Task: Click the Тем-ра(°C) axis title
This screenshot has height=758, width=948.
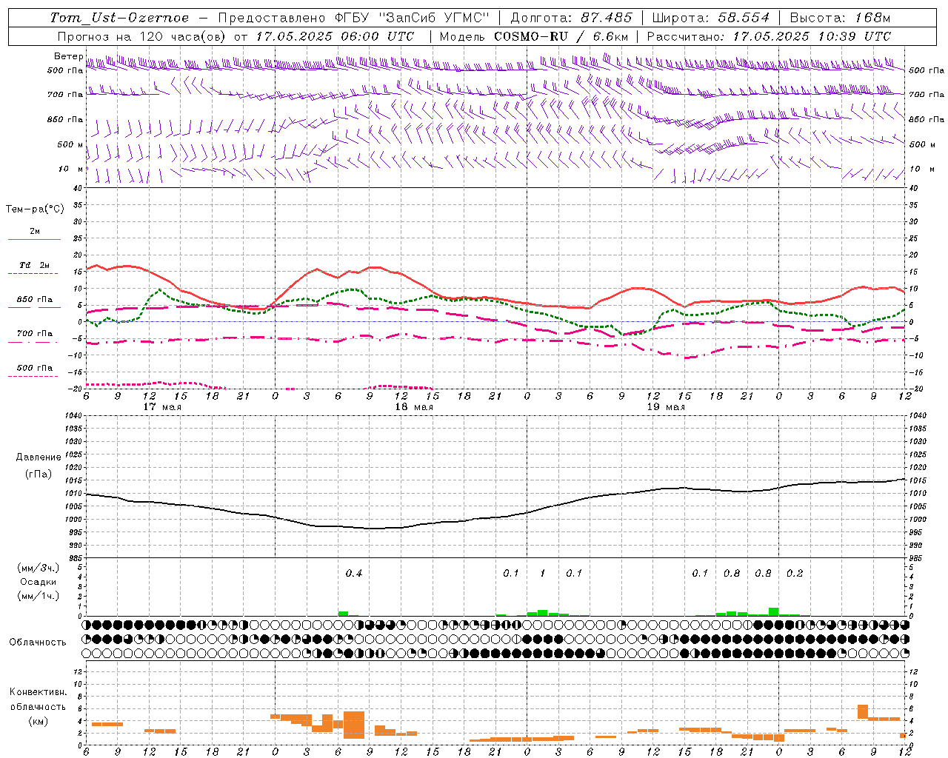Action: pos(35,209)
